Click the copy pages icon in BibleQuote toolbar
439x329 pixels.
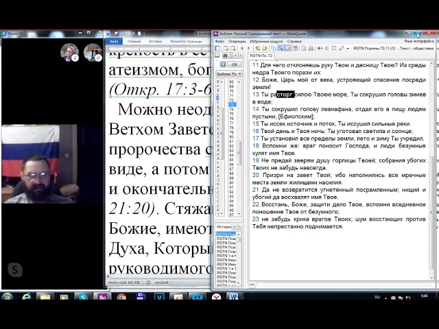tap(273, 49)
